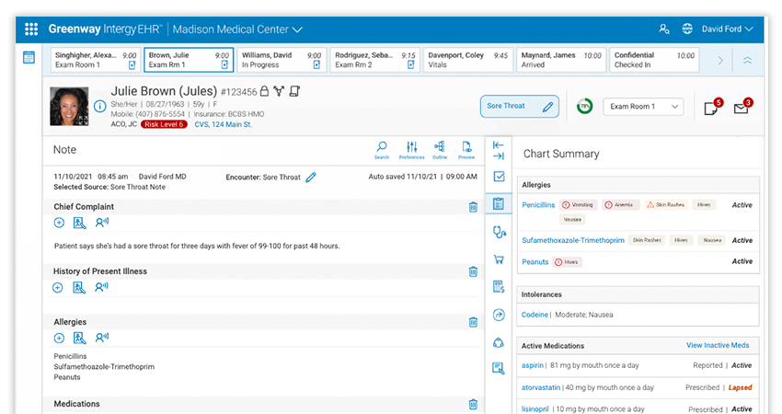Open the David Ford user menu

[x=727, y=29]
